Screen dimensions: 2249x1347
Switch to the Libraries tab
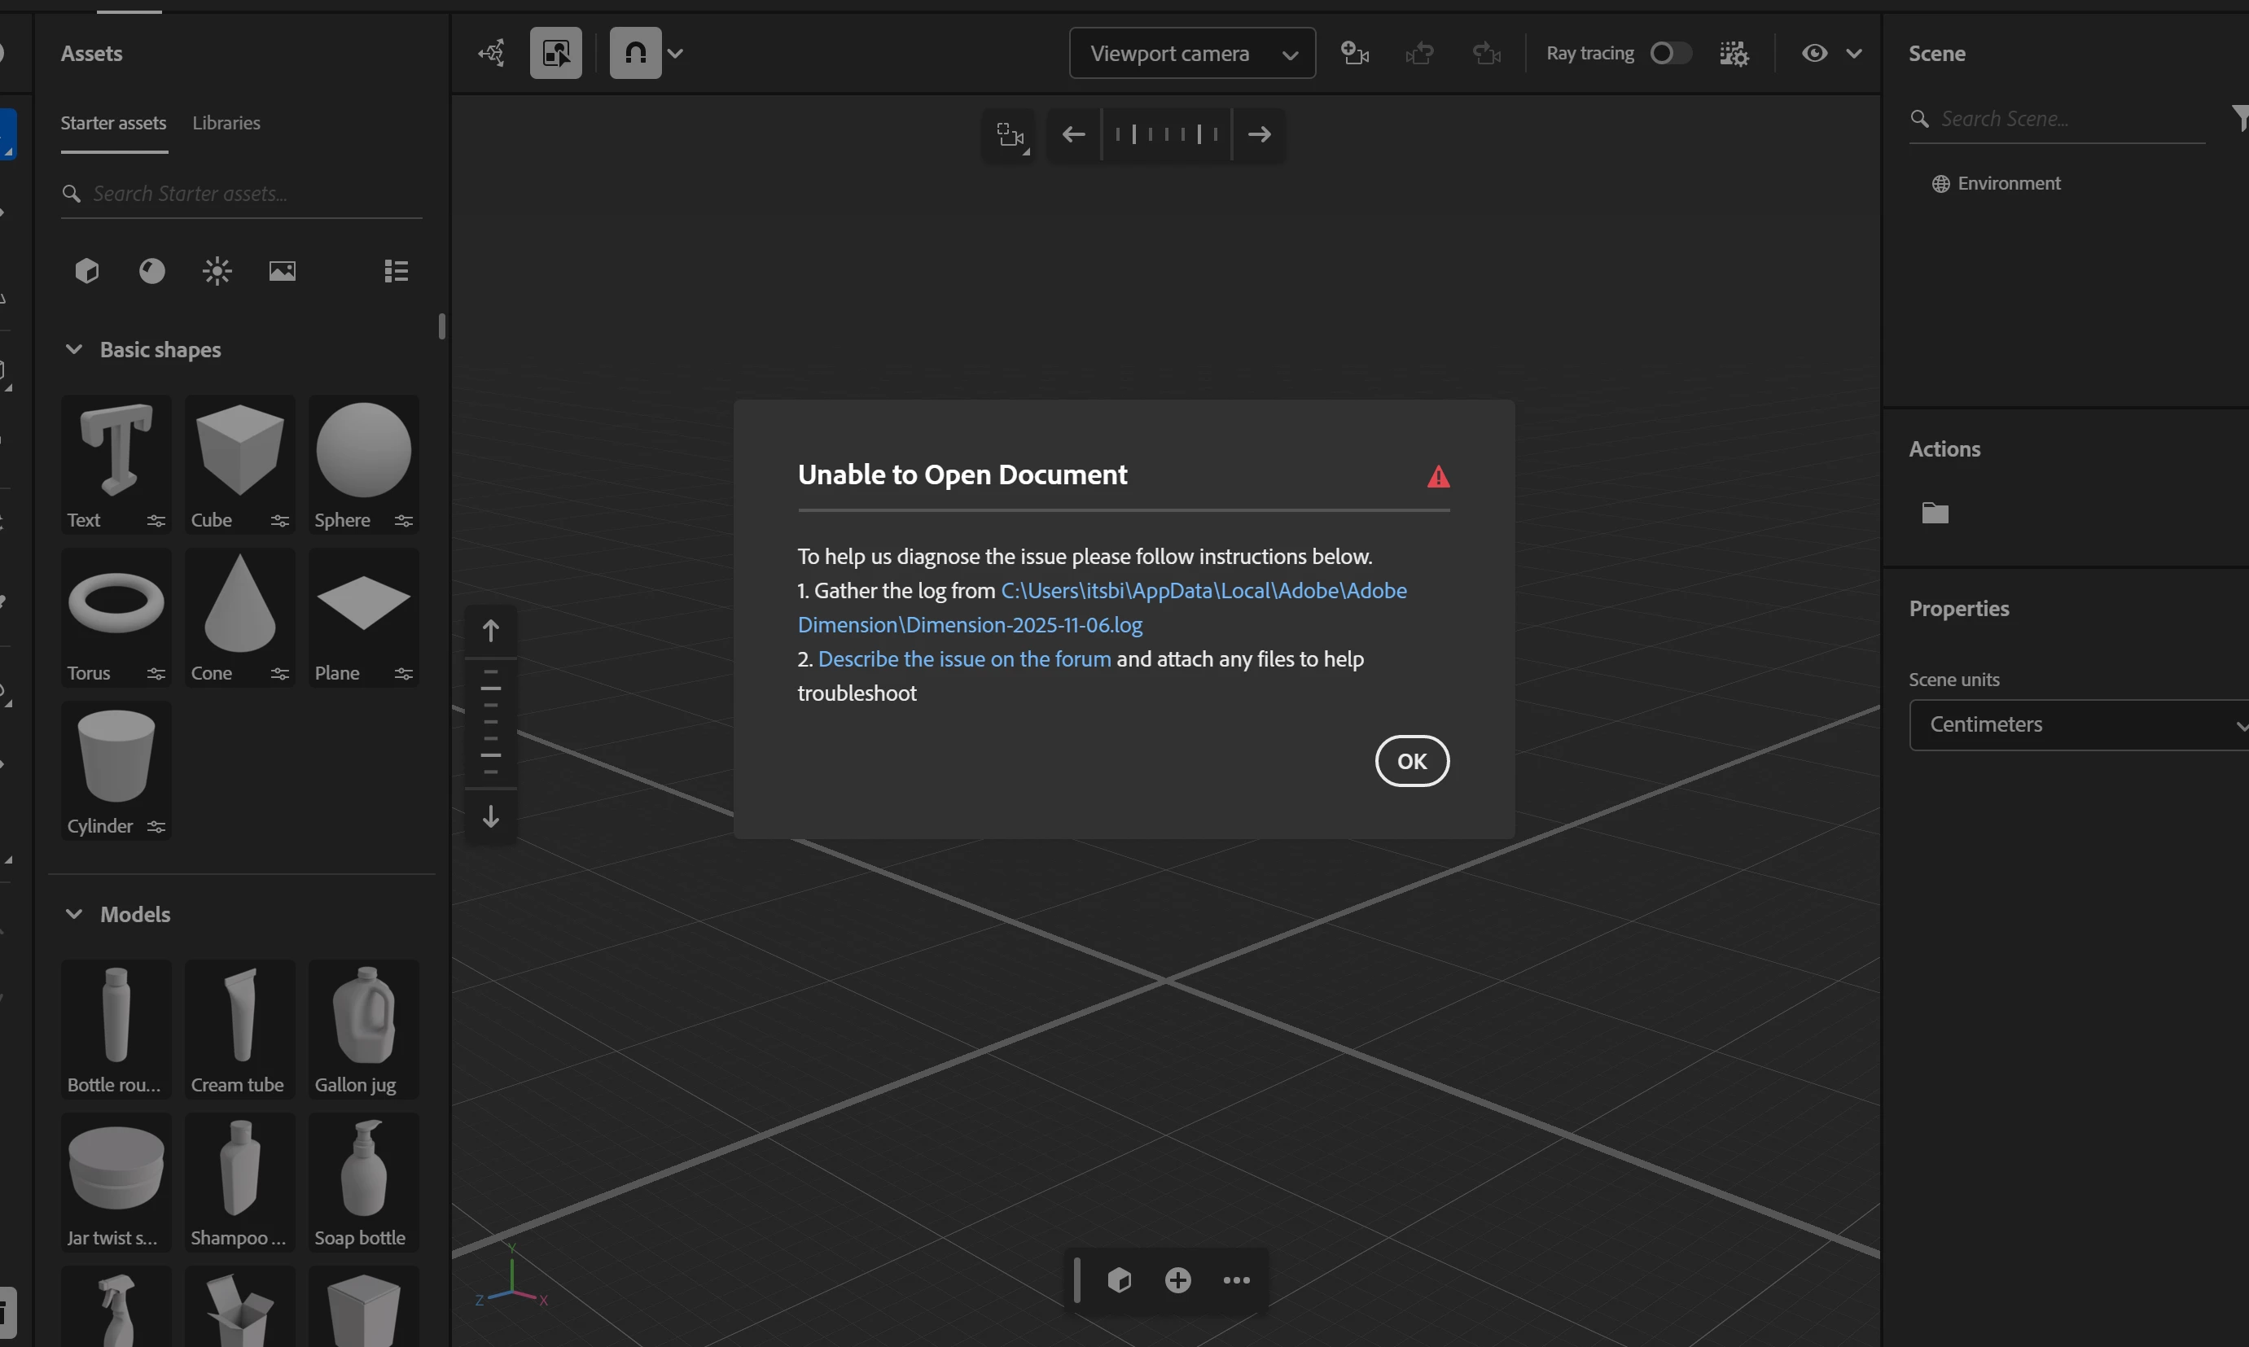(x=226, y=123)
